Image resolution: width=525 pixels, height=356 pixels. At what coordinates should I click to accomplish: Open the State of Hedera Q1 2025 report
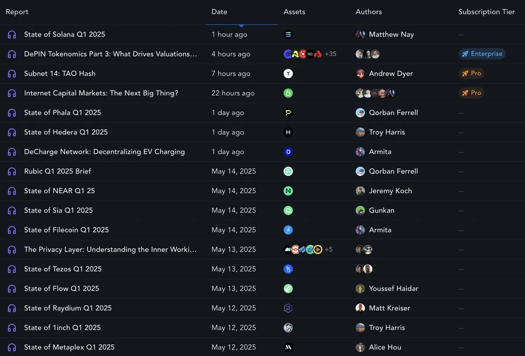point(66,132)
